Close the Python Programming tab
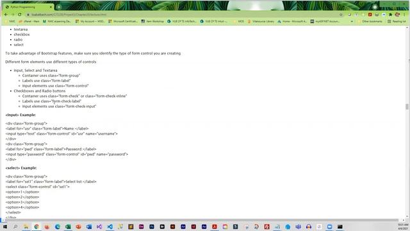The height and width of the screenshot is (231, 410). point(51,7)
